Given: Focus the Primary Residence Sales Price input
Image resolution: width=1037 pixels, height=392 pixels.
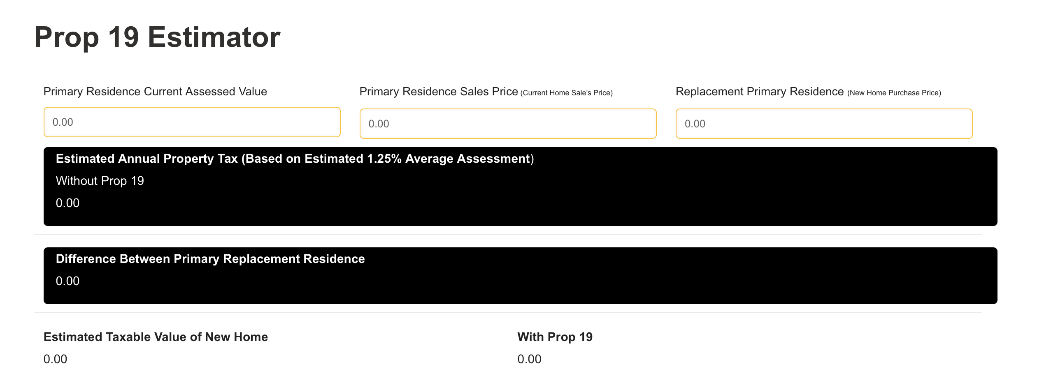Looking at the screenshot, I should point(508,124).
